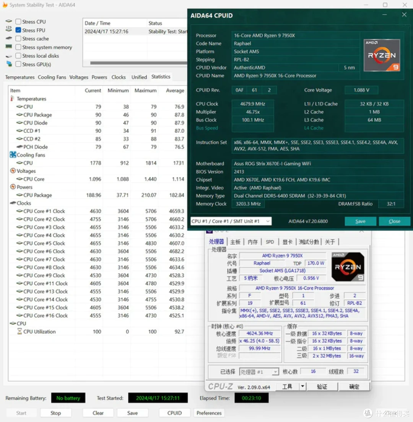Click the Save button in CPUID window
413x422 pixels.
pos(360,221)
